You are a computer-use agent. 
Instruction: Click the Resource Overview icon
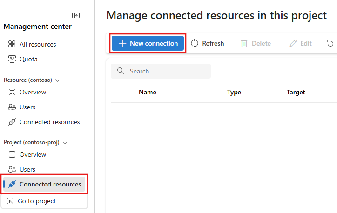pos(12,93)
